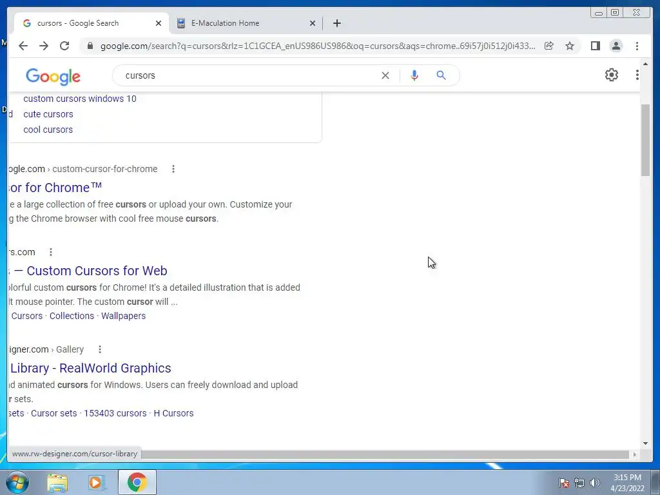The height and width of the screenshot is (495, 660).
Task: Open Windows Explorer from the taskbar
Action: (57, 482)
